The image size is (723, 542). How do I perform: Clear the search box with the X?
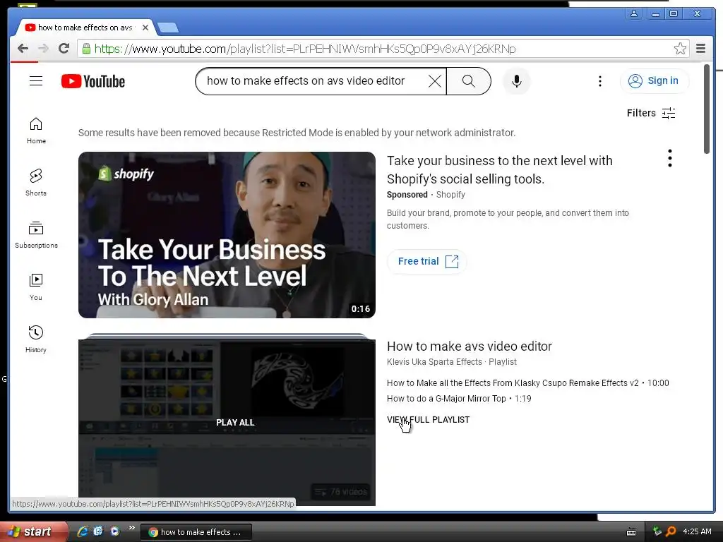[434, 81]
